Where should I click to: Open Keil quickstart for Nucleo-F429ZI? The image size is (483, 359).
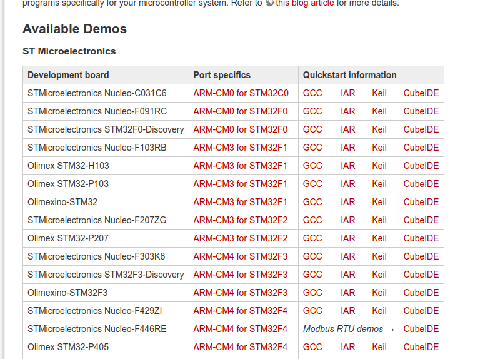(379, 311)
